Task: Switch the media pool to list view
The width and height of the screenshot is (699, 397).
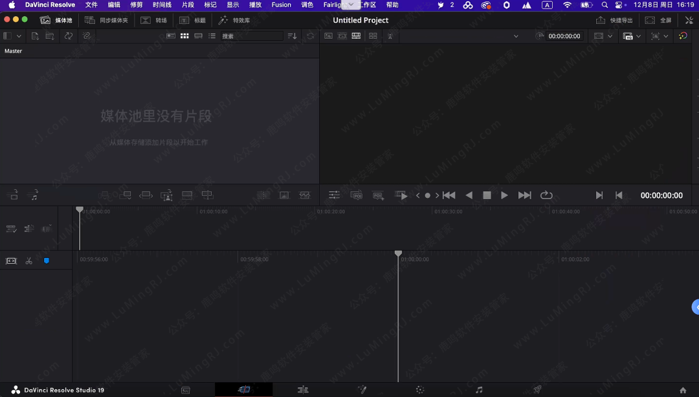Action: point(213,36)
